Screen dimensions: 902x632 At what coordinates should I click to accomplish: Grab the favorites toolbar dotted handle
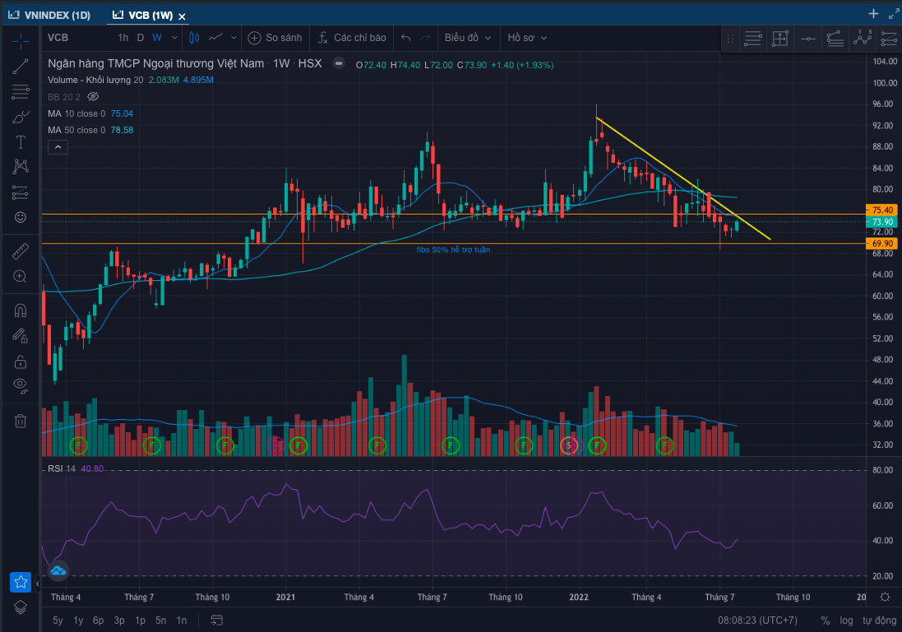[x=730, y=39]
